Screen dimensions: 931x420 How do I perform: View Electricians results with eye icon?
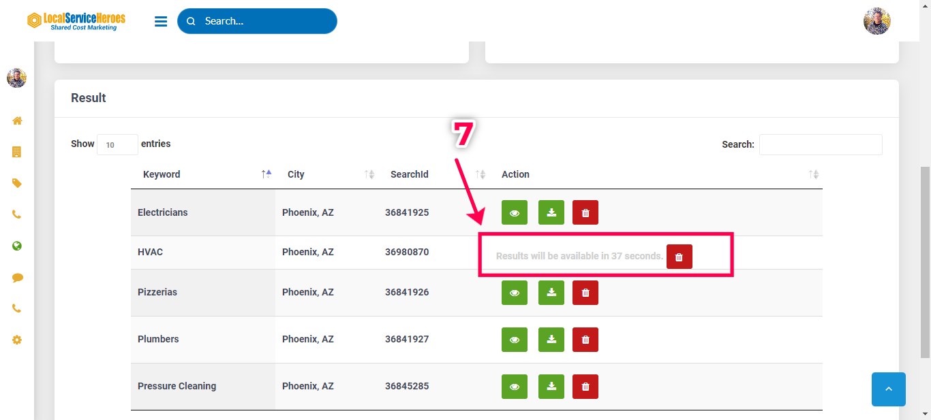(x=515, y=212)
